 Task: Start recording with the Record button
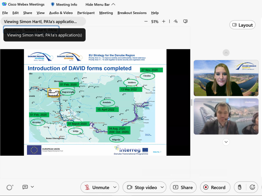coord(215,187)
